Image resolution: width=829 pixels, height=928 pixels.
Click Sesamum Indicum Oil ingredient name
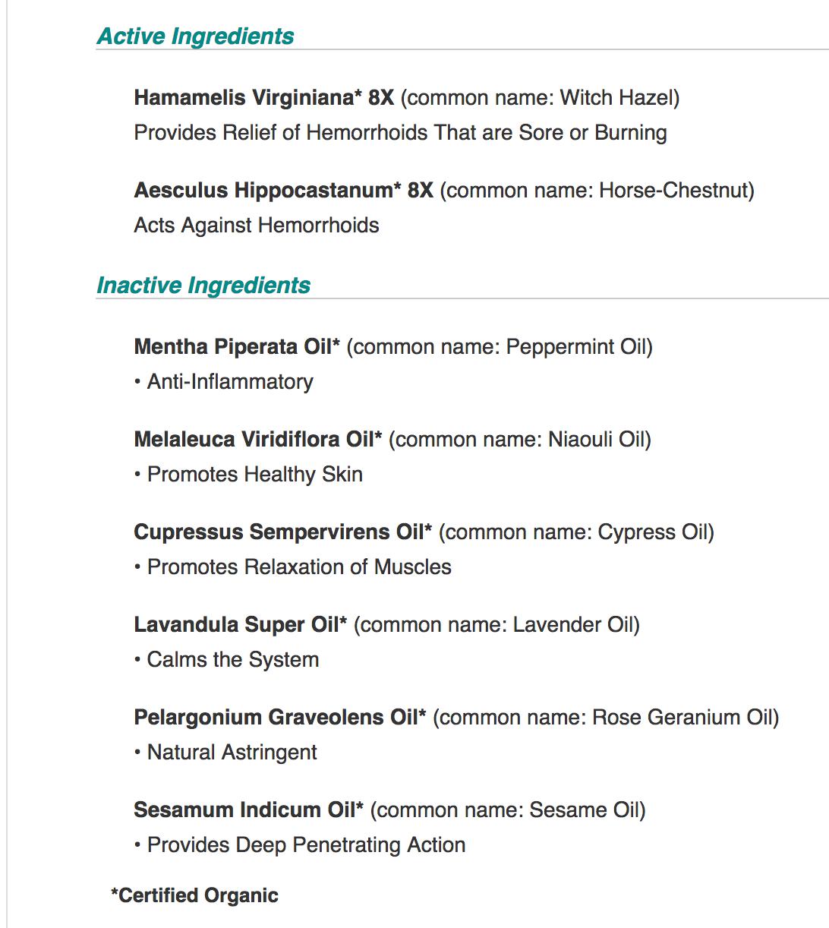[249, 810]
